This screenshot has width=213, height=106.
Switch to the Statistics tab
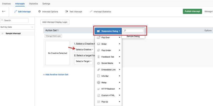point(34,4)
